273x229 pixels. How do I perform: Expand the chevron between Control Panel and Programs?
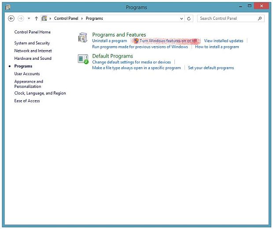pos(82,18)
